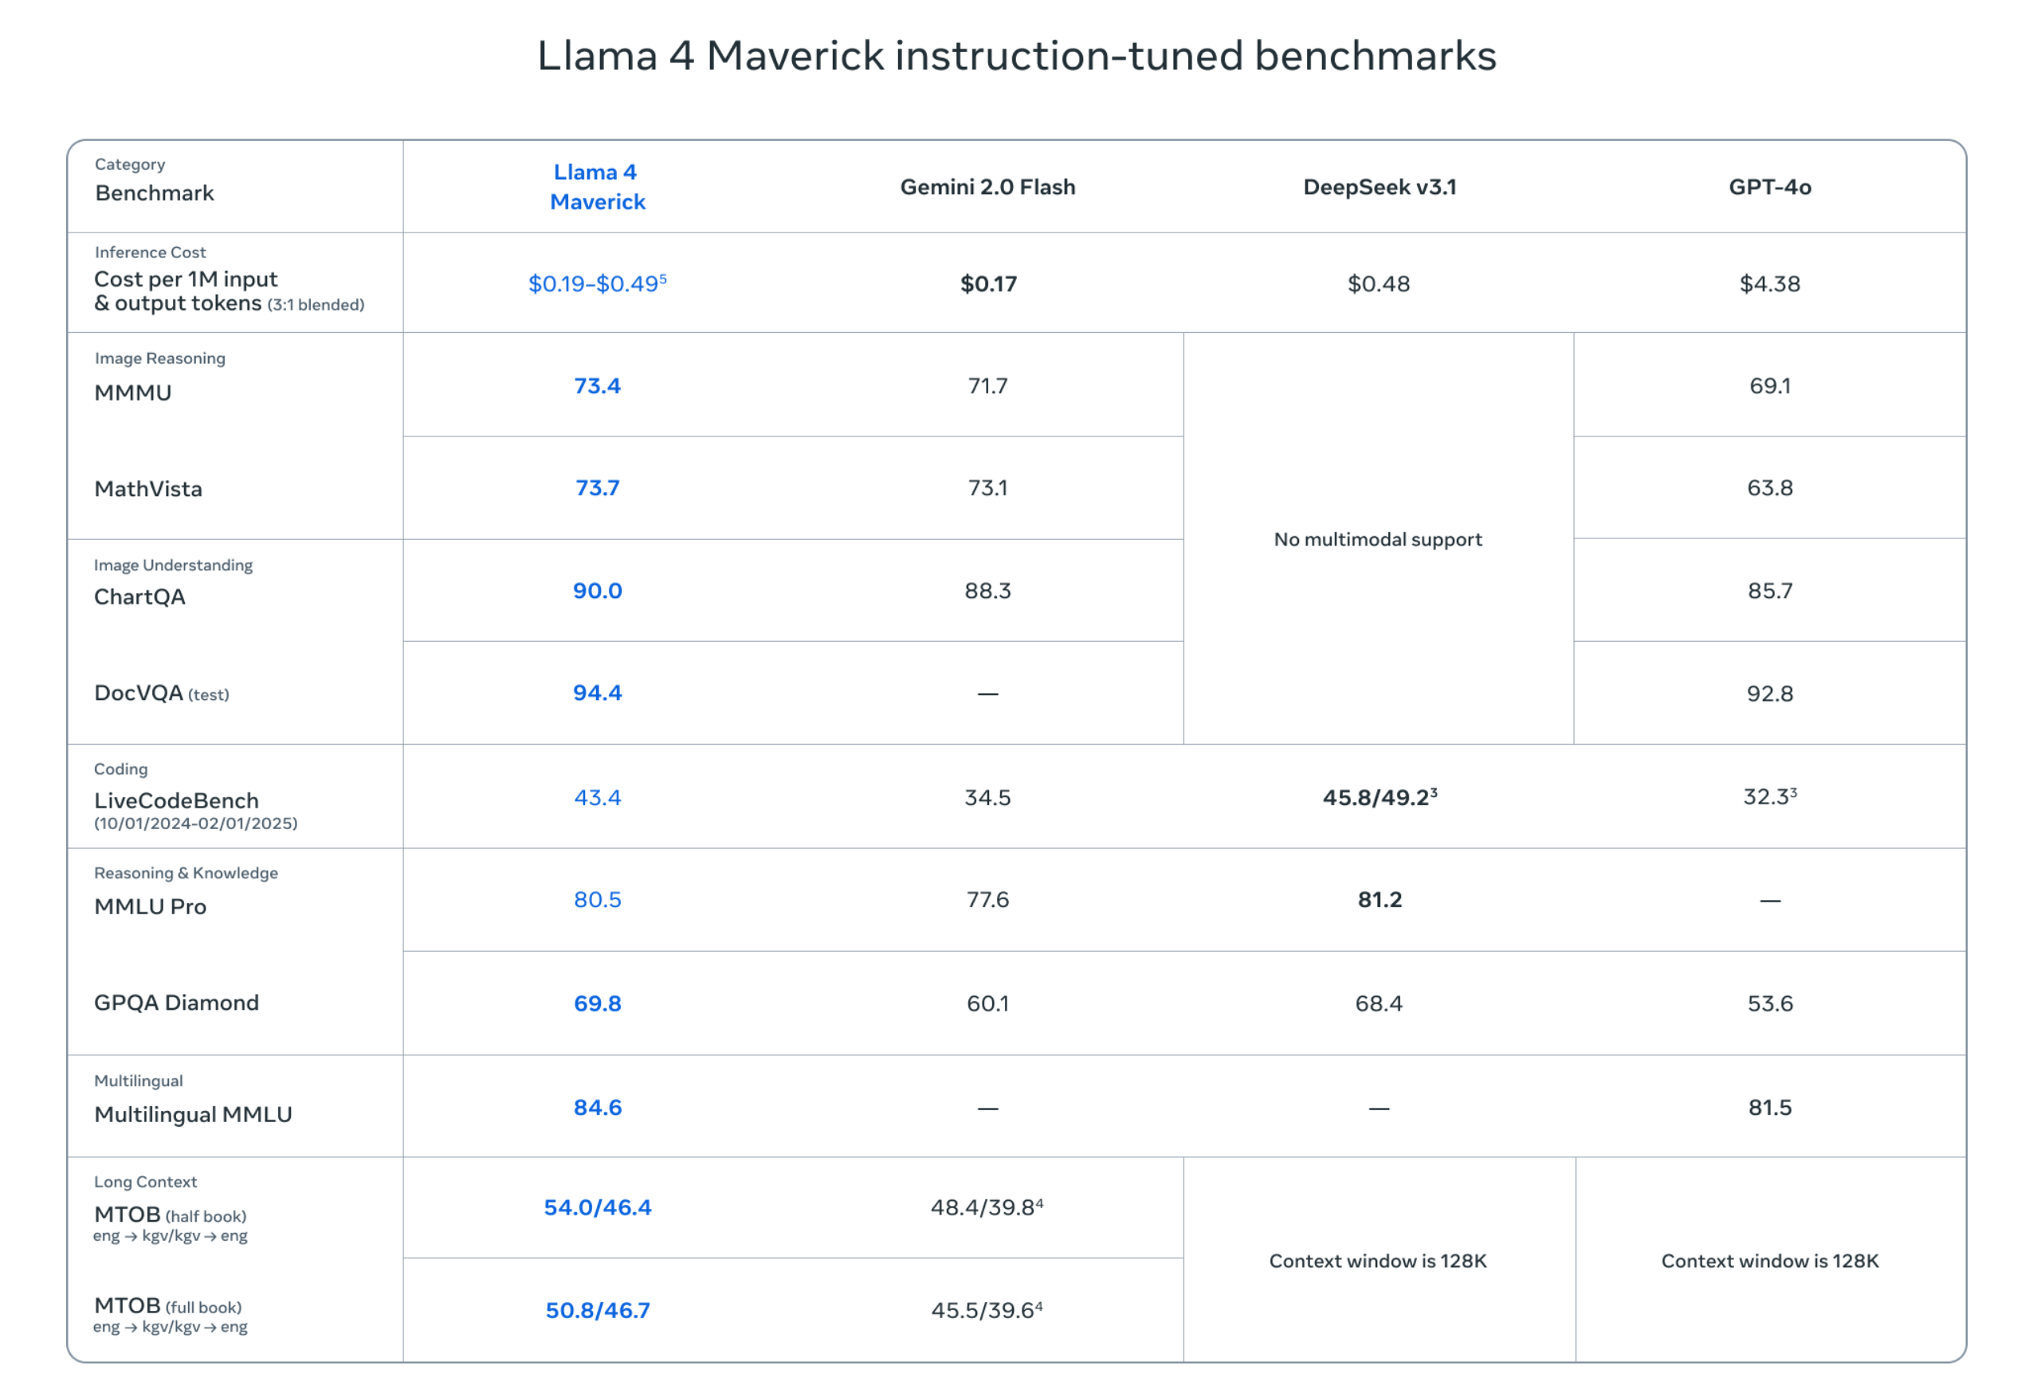Click the '43.4' LiveCodeBench score

point(598,797)
